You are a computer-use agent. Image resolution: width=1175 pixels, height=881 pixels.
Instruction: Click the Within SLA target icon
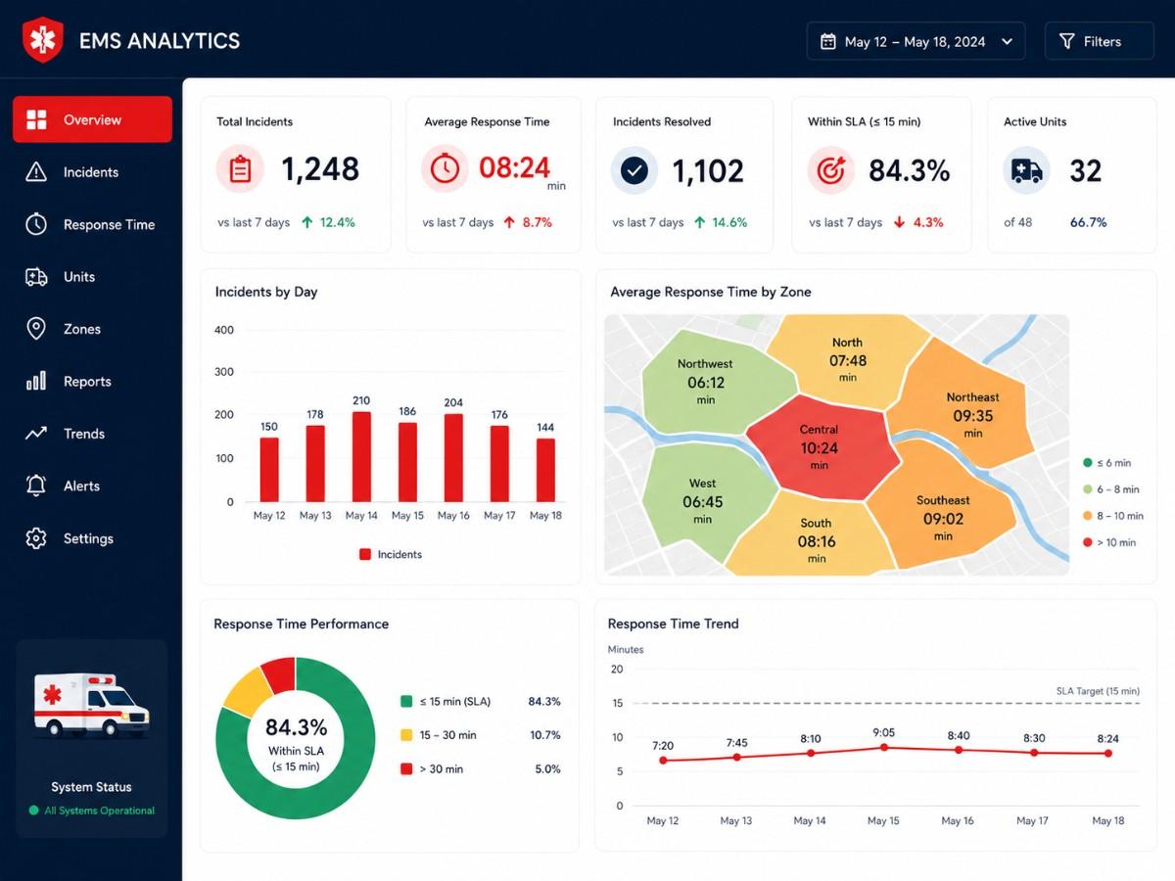tap(831, 170)
